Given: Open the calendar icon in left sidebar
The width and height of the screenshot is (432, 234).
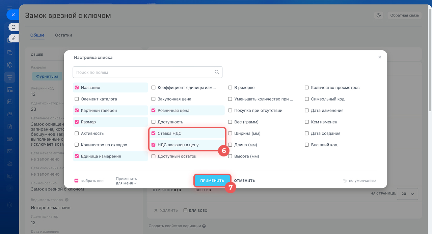Looking at the screenshot, I should click(10, 101).
